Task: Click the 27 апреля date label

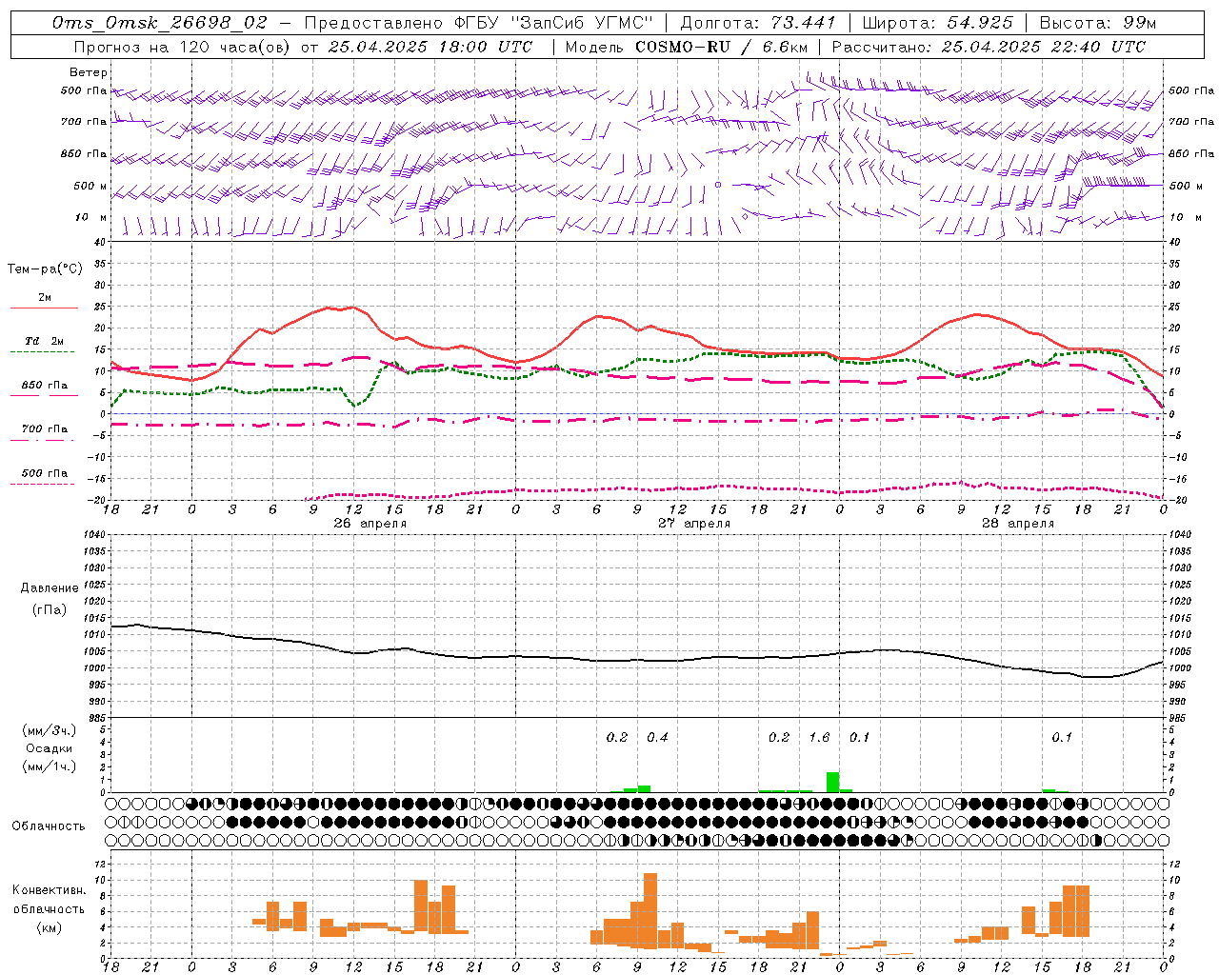Action: pos(694,524)
